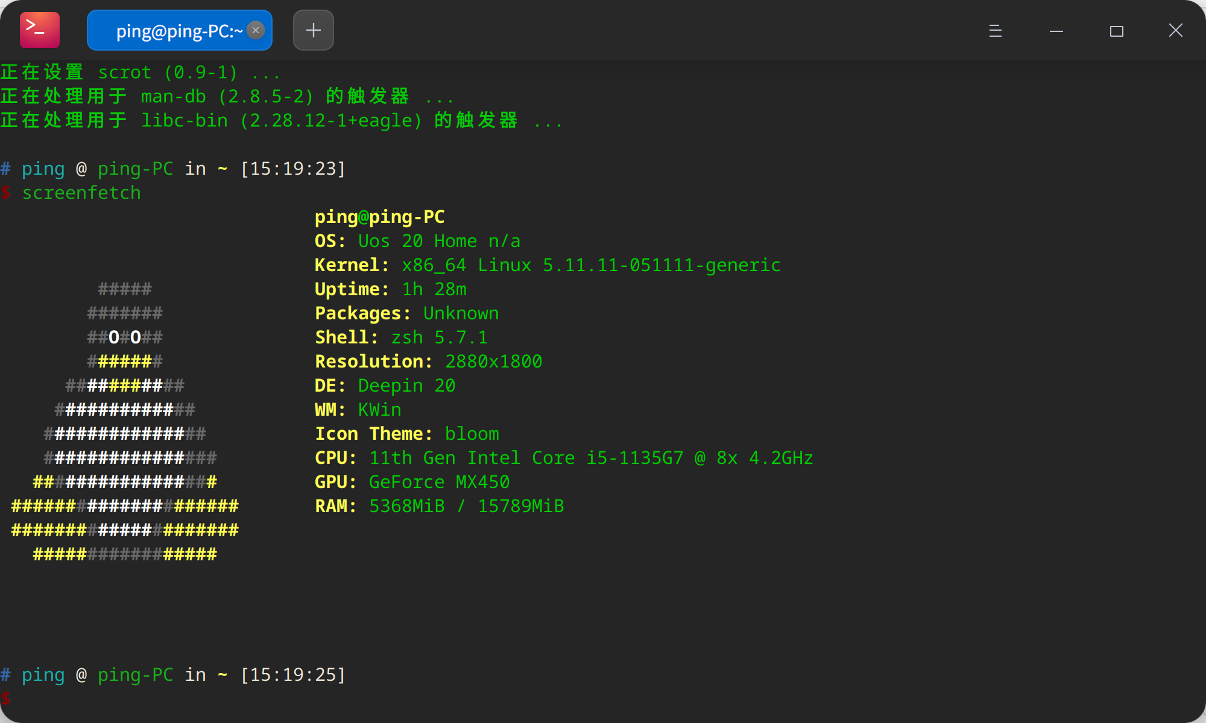
Task: Click the Kernel version line
Action: click(x=547, y=265)
